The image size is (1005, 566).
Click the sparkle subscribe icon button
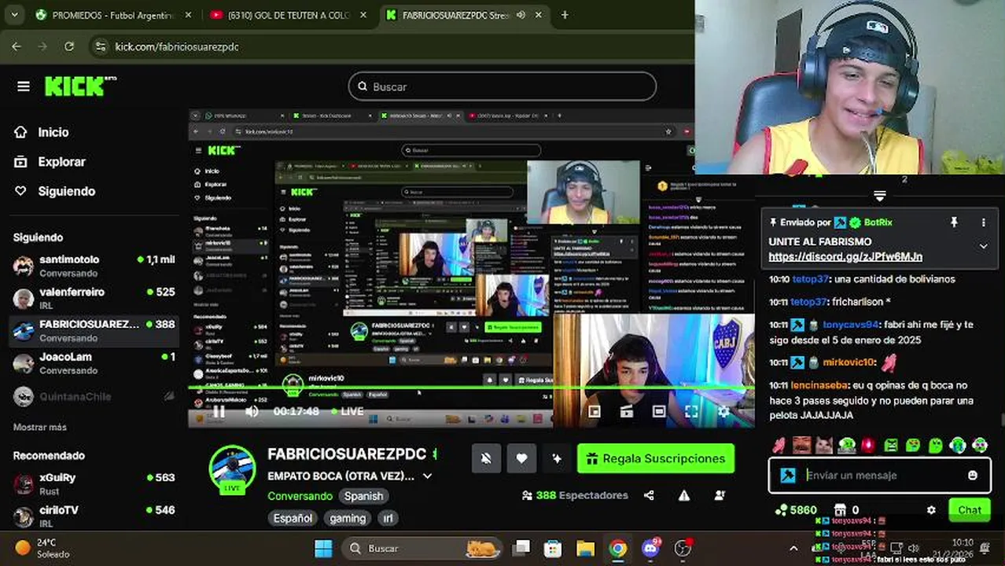coord(557,458)
